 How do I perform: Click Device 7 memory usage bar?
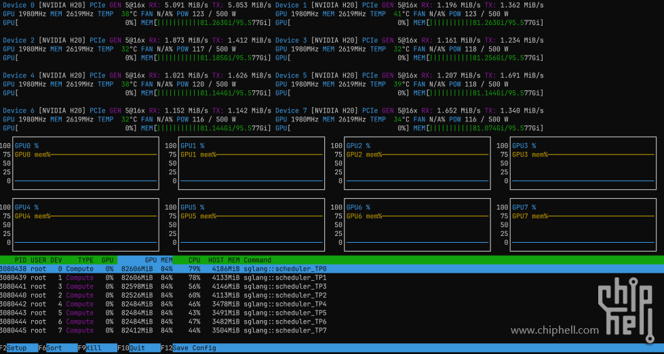(479, 128)
